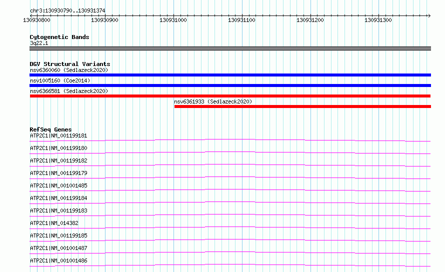Select transcript ATP2C1|NM_001199184
This screenshot has width=445, height=272.
(58, 198)
